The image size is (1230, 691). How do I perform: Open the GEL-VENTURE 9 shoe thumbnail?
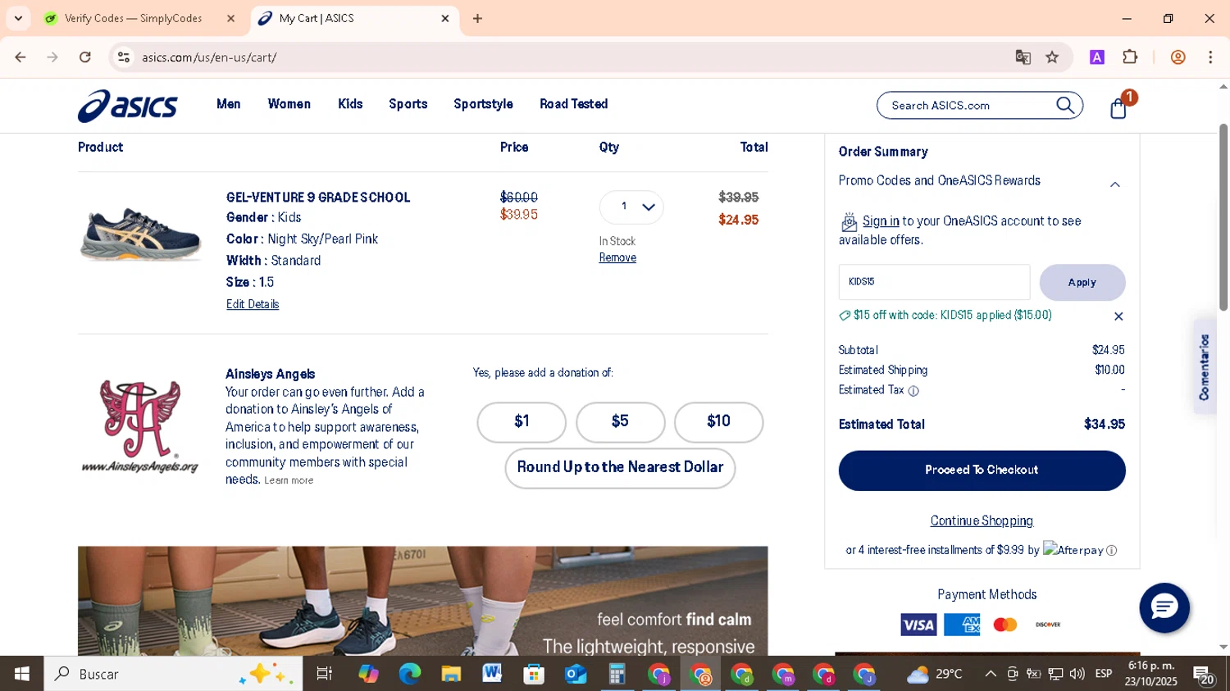[x=140, y=234]
